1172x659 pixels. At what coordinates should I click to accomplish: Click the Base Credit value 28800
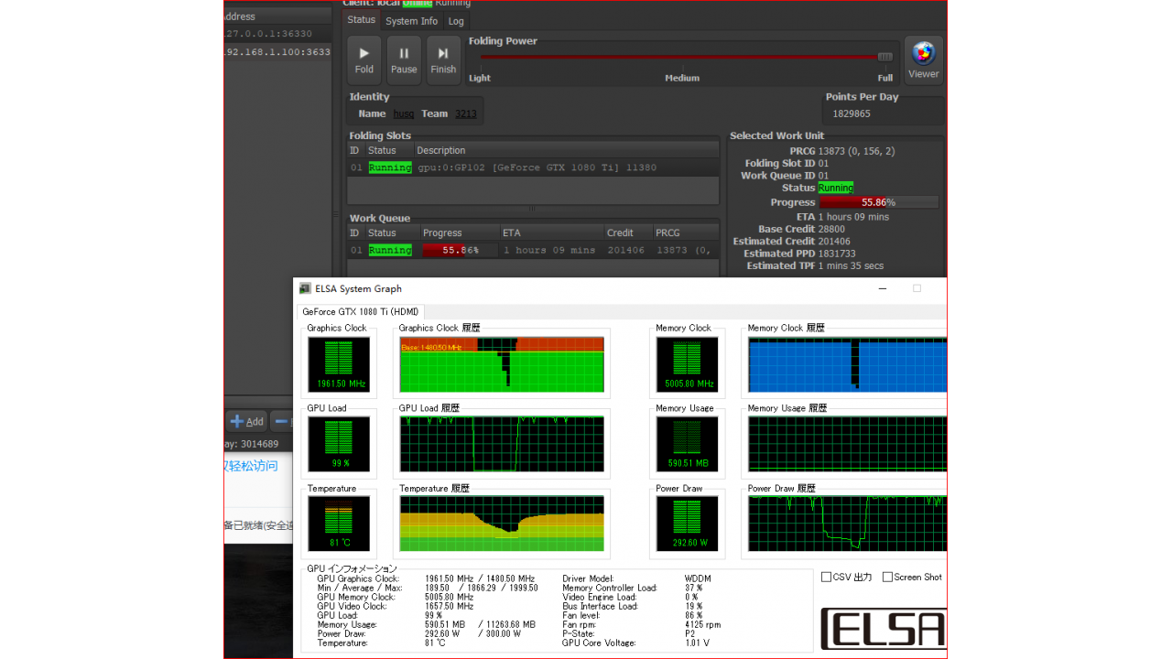pos(831,229)
